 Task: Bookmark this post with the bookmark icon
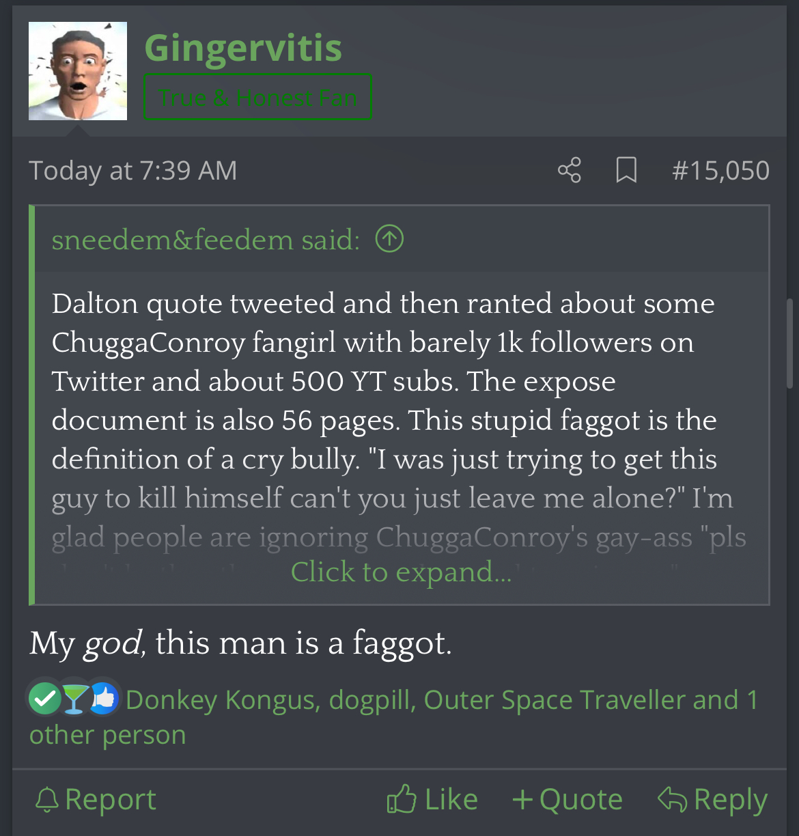626,170
